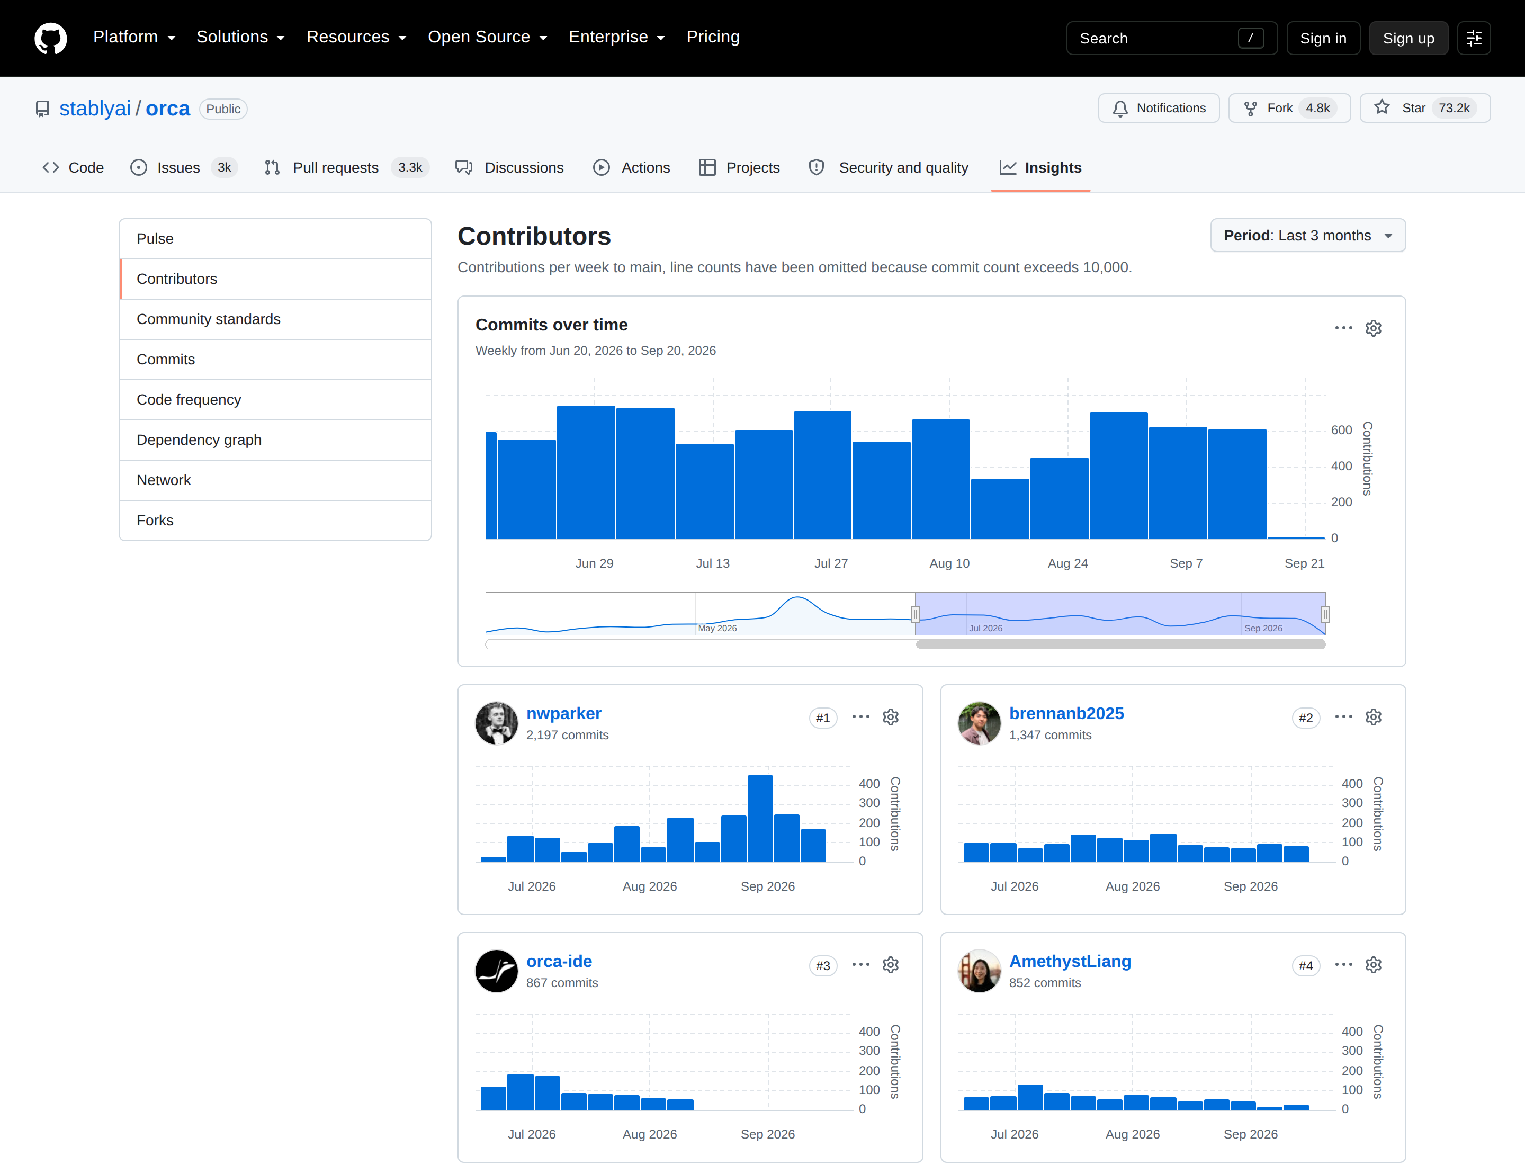Open the orca-ide profile link
Screen dimensions: 1525x1165
(559, 961)
